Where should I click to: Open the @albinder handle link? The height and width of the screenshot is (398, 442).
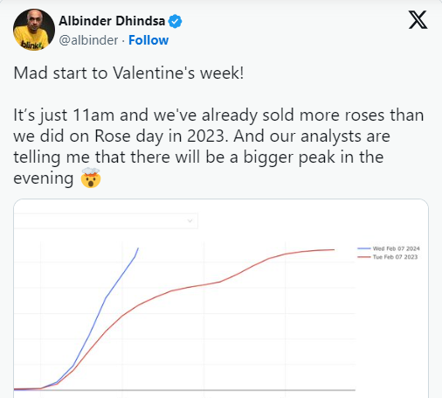coord(88,40)
